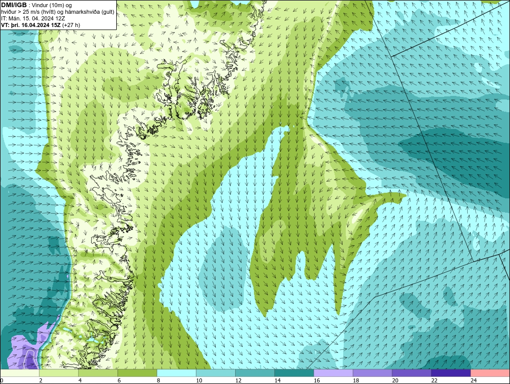The width and height of the screenshot is (510, 384).
Task: Pick the teal 12–14 m/s legend swatch
Action: [254, 373]
